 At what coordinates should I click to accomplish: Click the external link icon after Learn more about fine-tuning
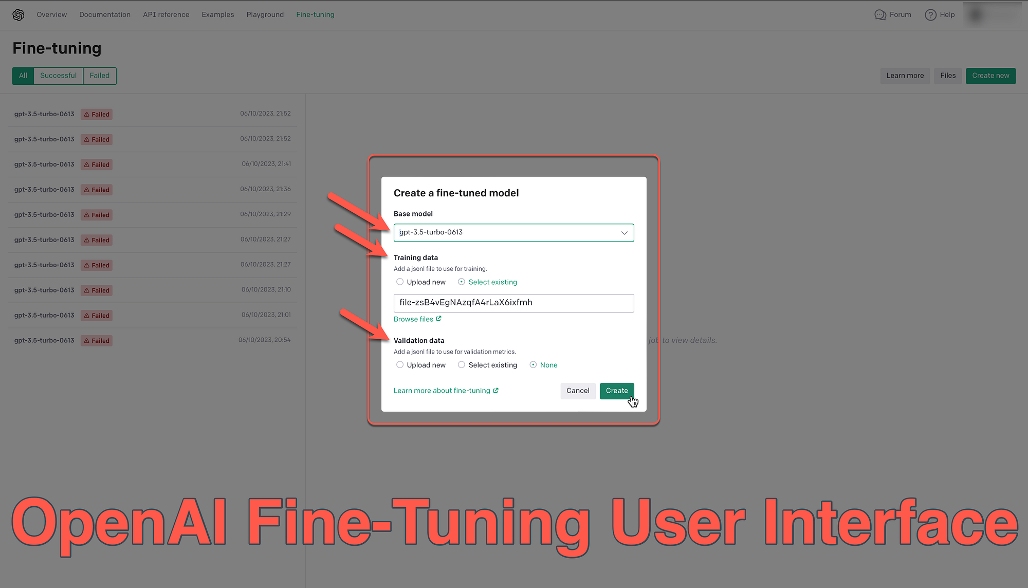495,390
